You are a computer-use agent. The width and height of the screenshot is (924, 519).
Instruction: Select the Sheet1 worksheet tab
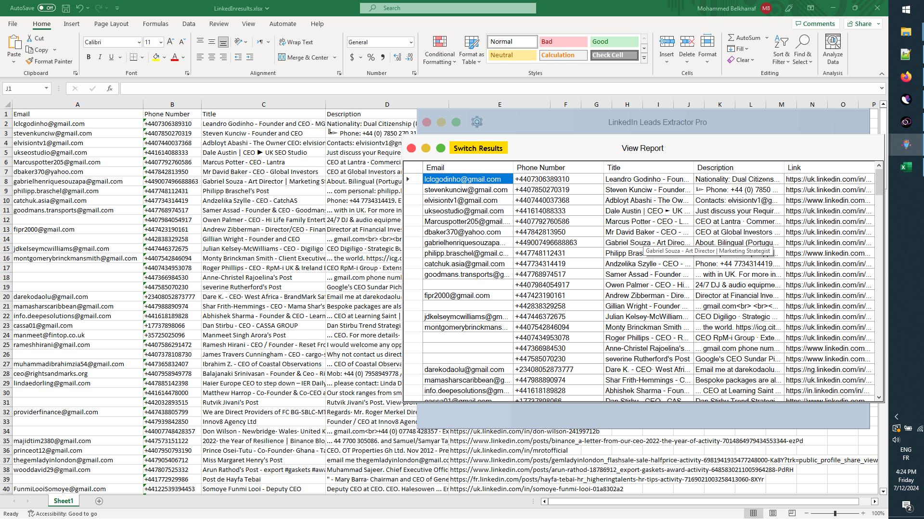pos(64,501)
